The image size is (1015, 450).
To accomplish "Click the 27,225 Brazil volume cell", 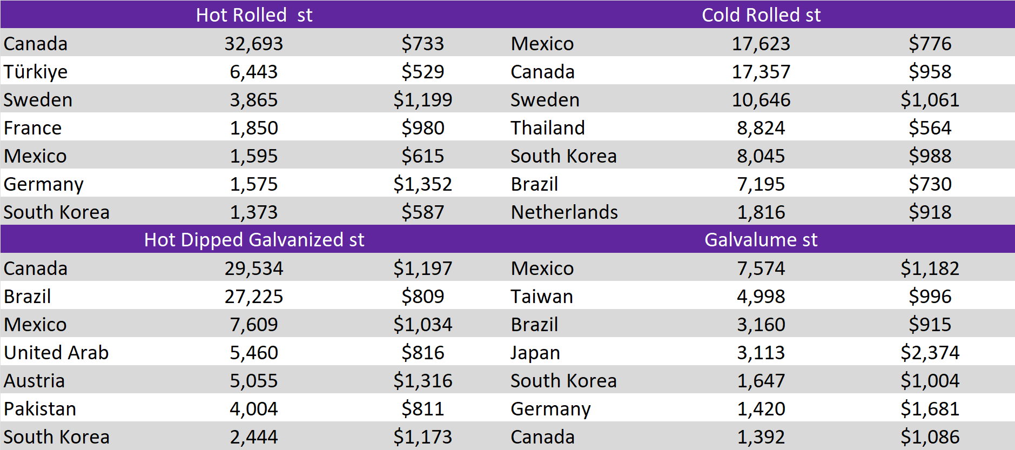I will pos(253,296).
